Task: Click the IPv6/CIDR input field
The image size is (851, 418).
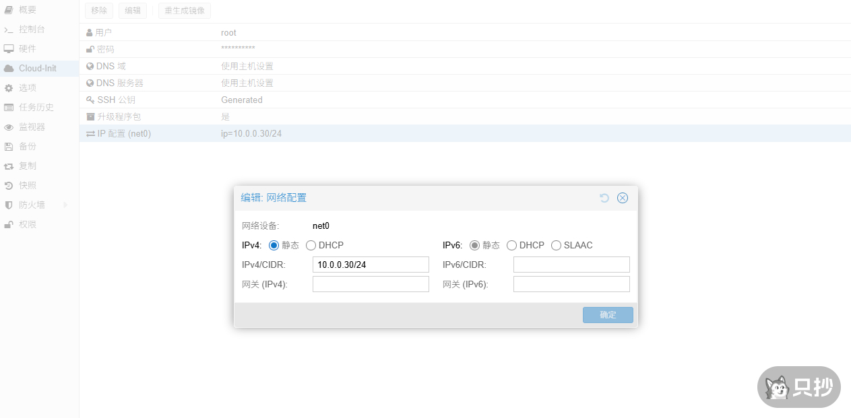Action: [x=571, y=265]
